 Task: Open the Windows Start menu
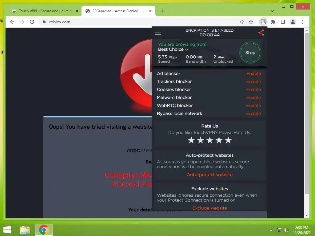click(7, 230)
